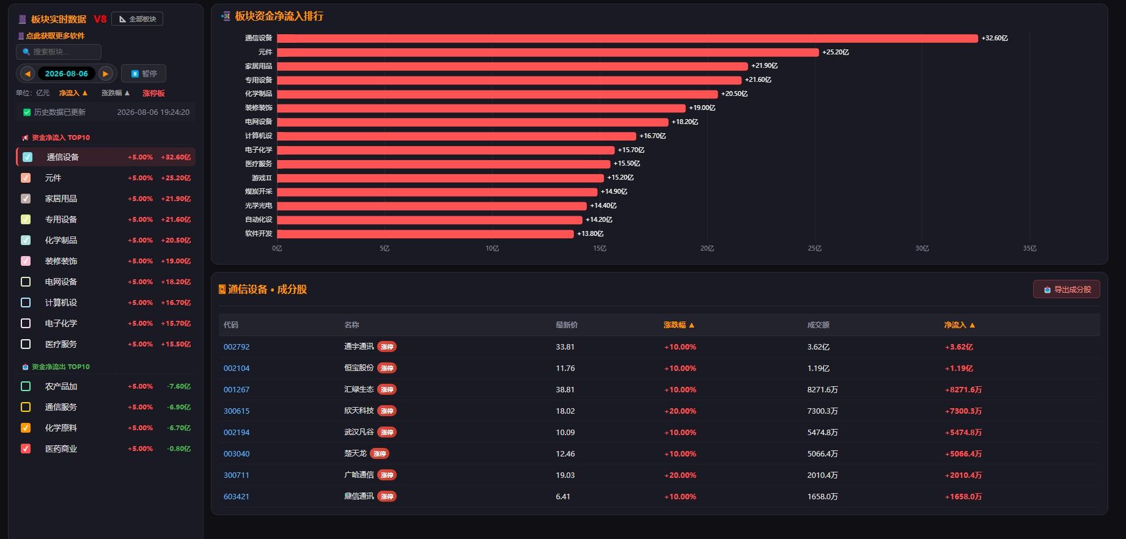Pause updates with the 暂停 button
Screen dimensions: 1126x539
(x=144, y=73)
